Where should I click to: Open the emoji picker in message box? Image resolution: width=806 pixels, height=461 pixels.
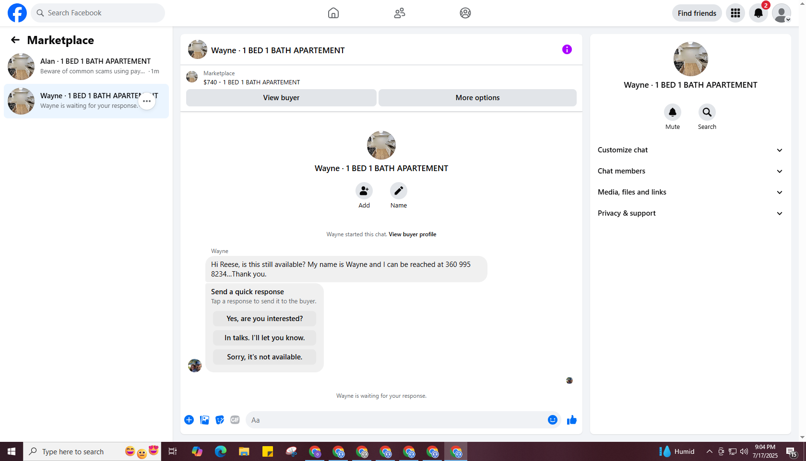[x=553, y=420]
